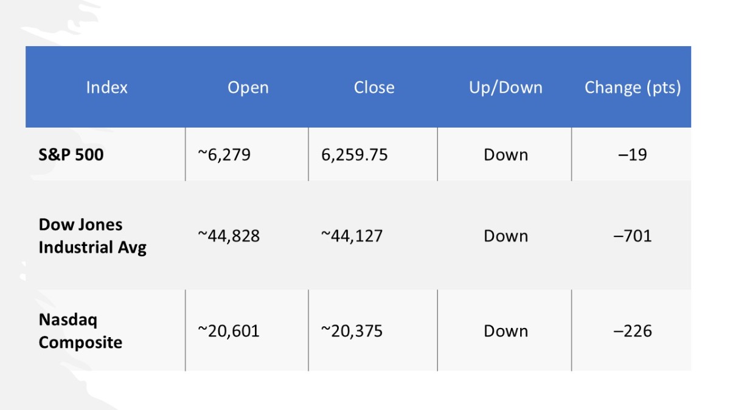Select the S&P 500 row label
Image resolution: width=730 pixels, height=410 pixels.
(71, 155)
